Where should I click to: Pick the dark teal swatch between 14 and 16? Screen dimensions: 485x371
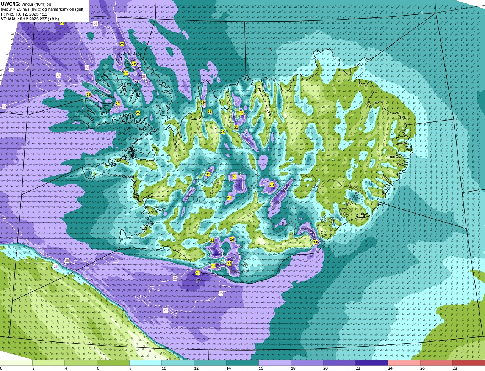pyautogui.click(x=242, y=363)
